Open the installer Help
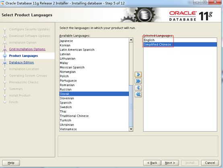223x168 pixels. pyautogui.click(x=11, y=163)
